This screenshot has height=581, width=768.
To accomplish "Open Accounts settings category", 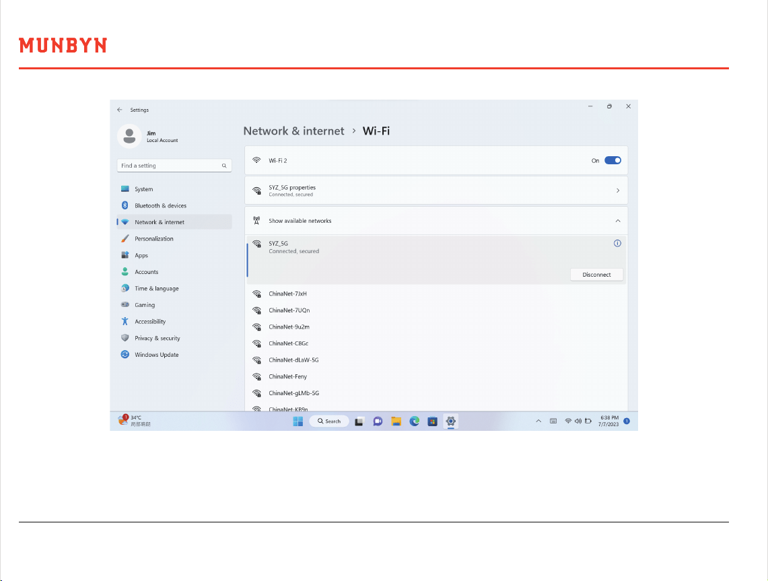I will coord(174,272).
